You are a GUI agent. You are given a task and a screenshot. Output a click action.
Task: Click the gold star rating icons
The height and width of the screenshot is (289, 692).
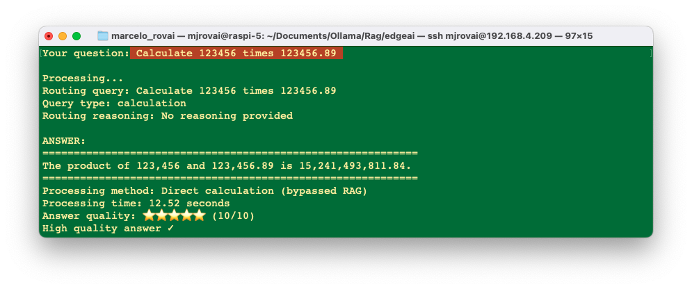pyautogui.click(x=175, y=215)
